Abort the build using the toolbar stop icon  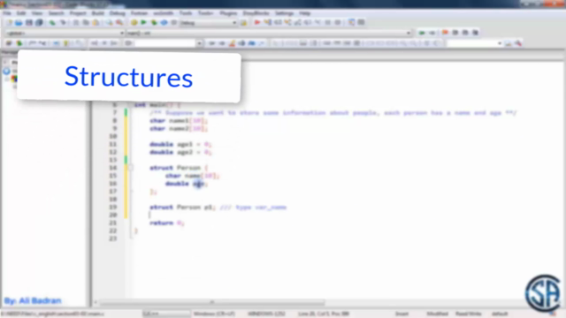click(173, 23)
